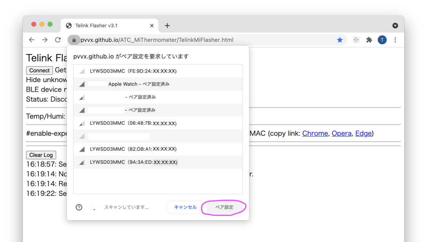Viewport: 427px width, 242px height.
Task: Click the address bar URL
Action: [157, 40]
